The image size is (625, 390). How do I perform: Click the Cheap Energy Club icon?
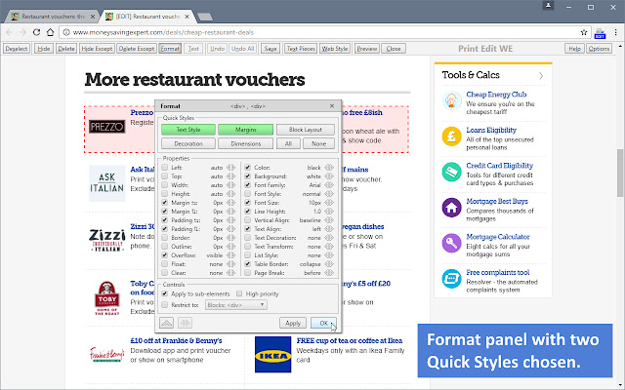452,100
